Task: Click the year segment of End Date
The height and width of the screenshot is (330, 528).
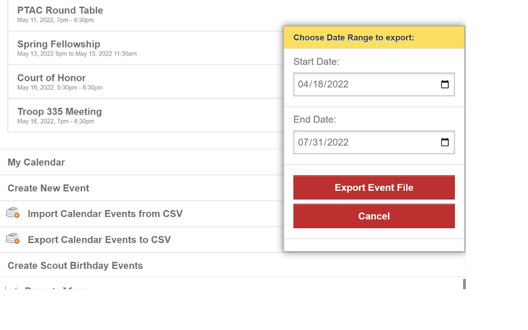Action: coord(337,142)
